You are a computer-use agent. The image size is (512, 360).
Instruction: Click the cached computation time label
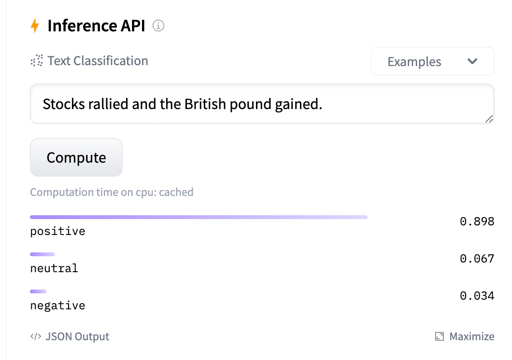(112, 192)
